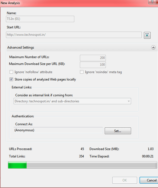Enable Ignore 'nofollow' attribute checkbox

[11, 72]
